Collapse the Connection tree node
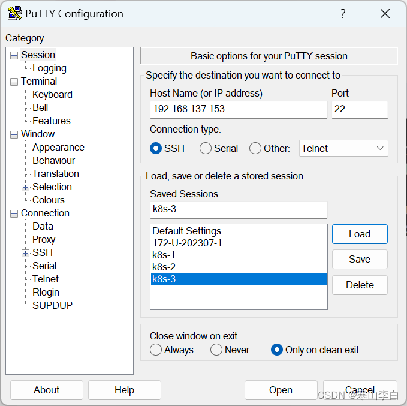 tap(14, 213)
